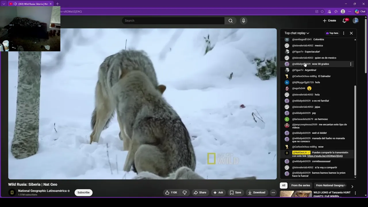The image size is (368, 207).
Task: Mute the tab using speaker icon
Action: [x=15, y=4]
